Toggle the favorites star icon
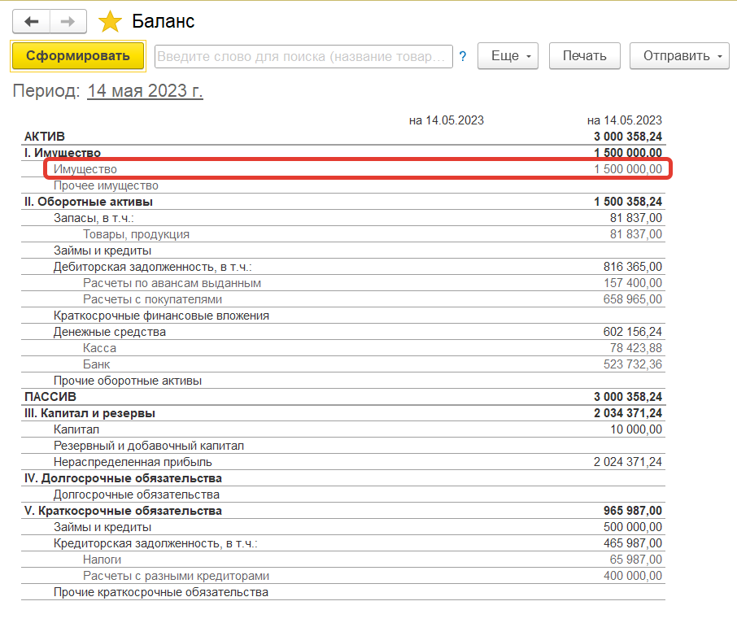 [x=110, y=22]
